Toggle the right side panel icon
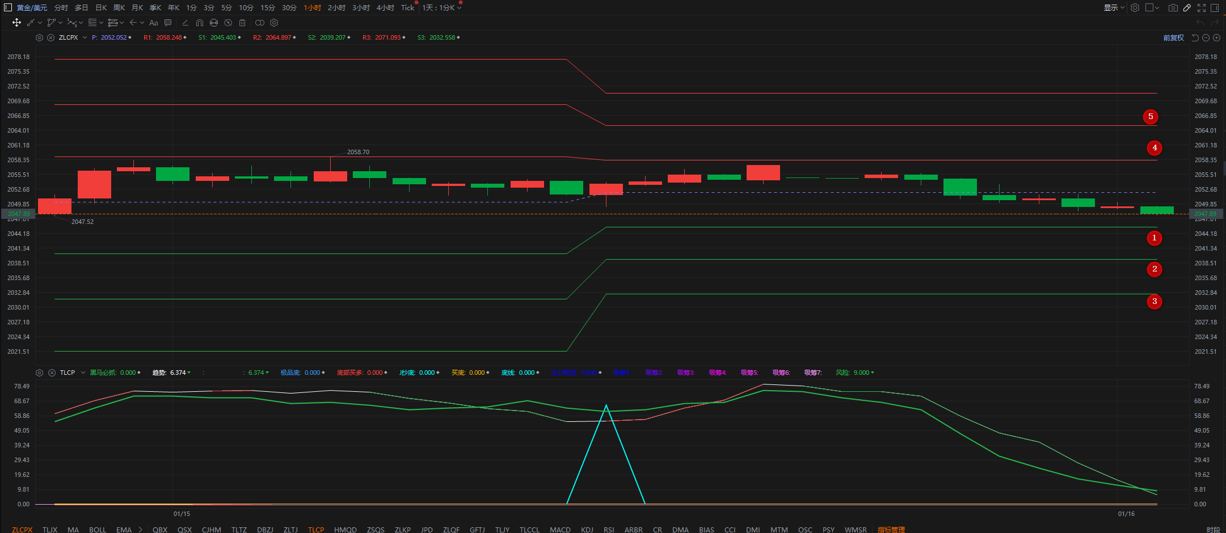The image size is (1226, 533). [x=1215, y=8]
